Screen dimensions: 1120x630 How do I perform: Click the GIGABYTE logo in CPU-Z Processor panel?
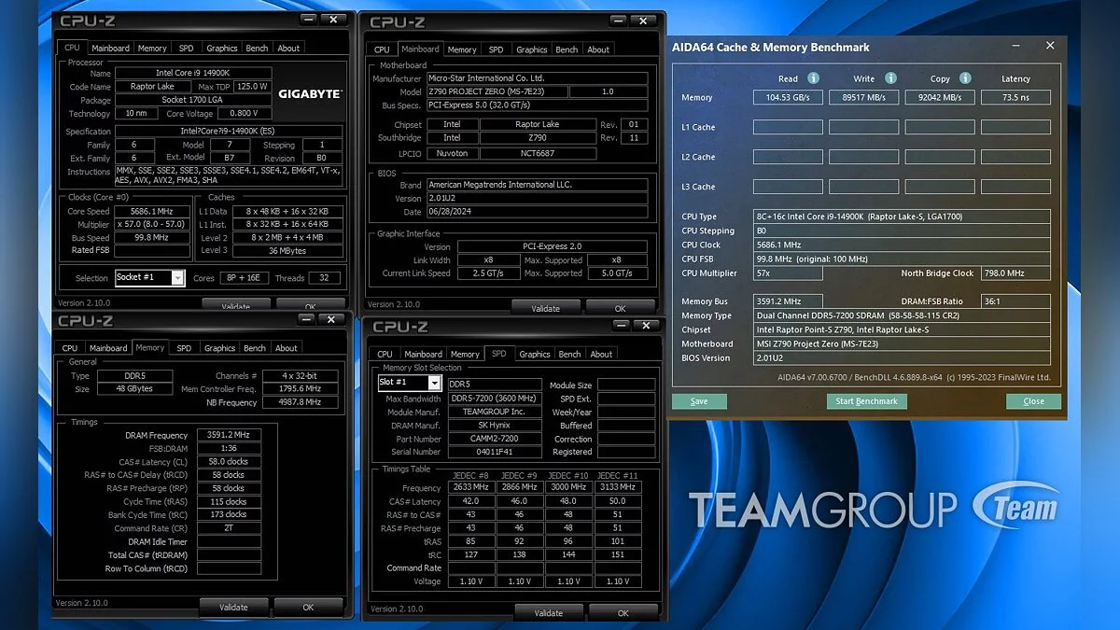coord(310,94)
